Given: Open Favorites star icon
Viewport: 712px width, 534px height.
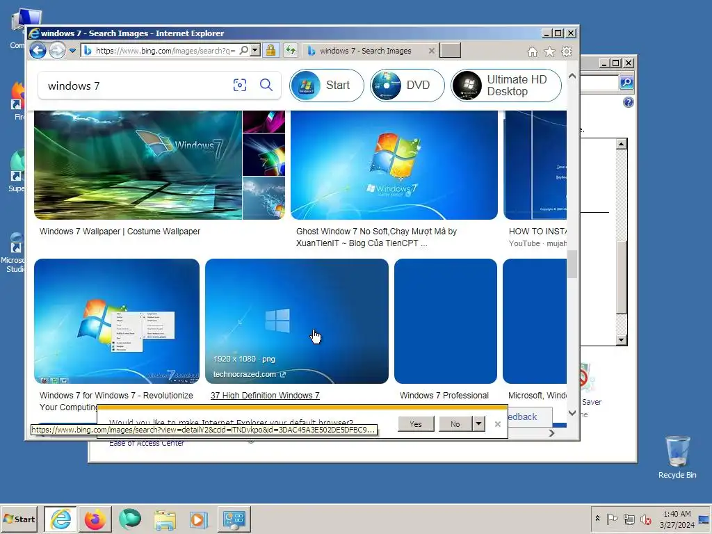Looking at the screenshot, I should click(549, 51).
